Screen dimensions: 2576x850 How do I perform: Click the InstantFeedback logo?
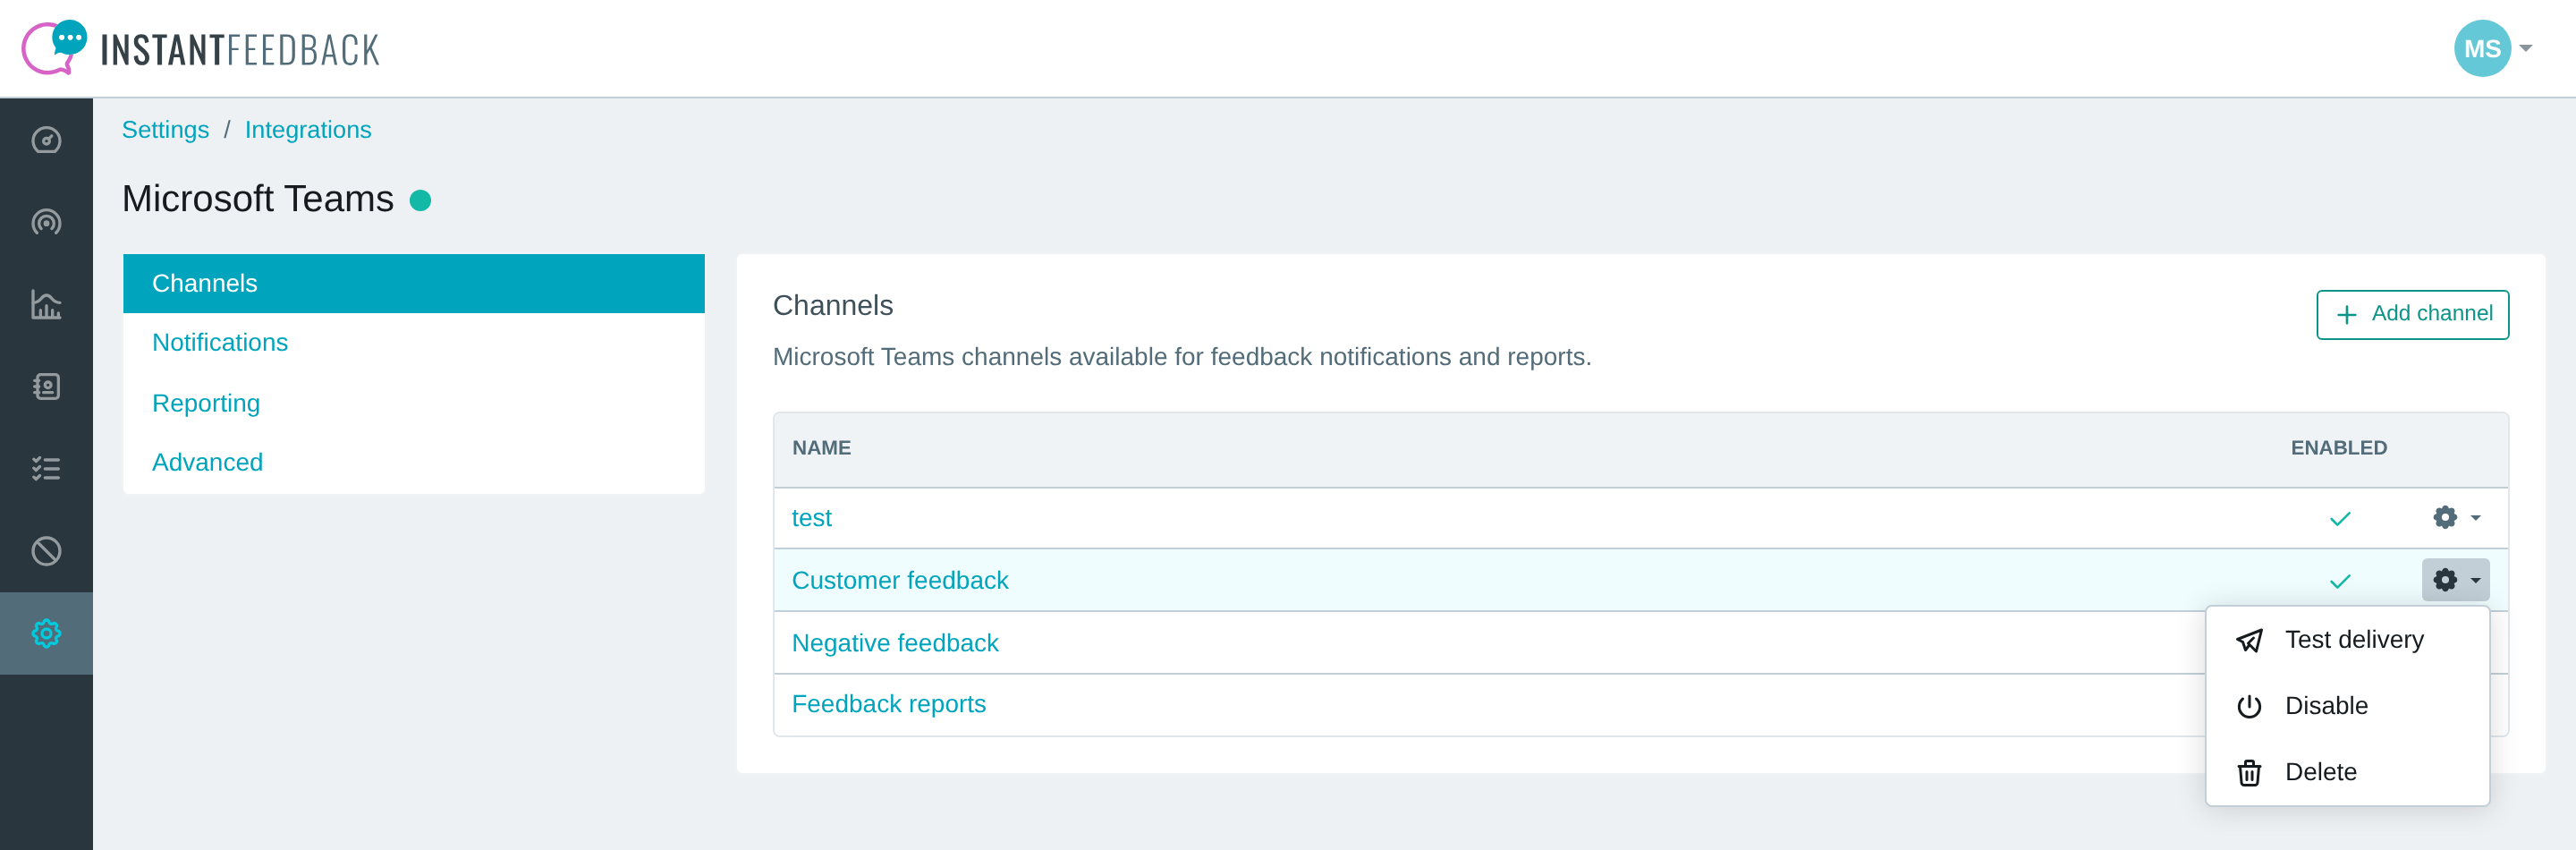click(200, 48)
